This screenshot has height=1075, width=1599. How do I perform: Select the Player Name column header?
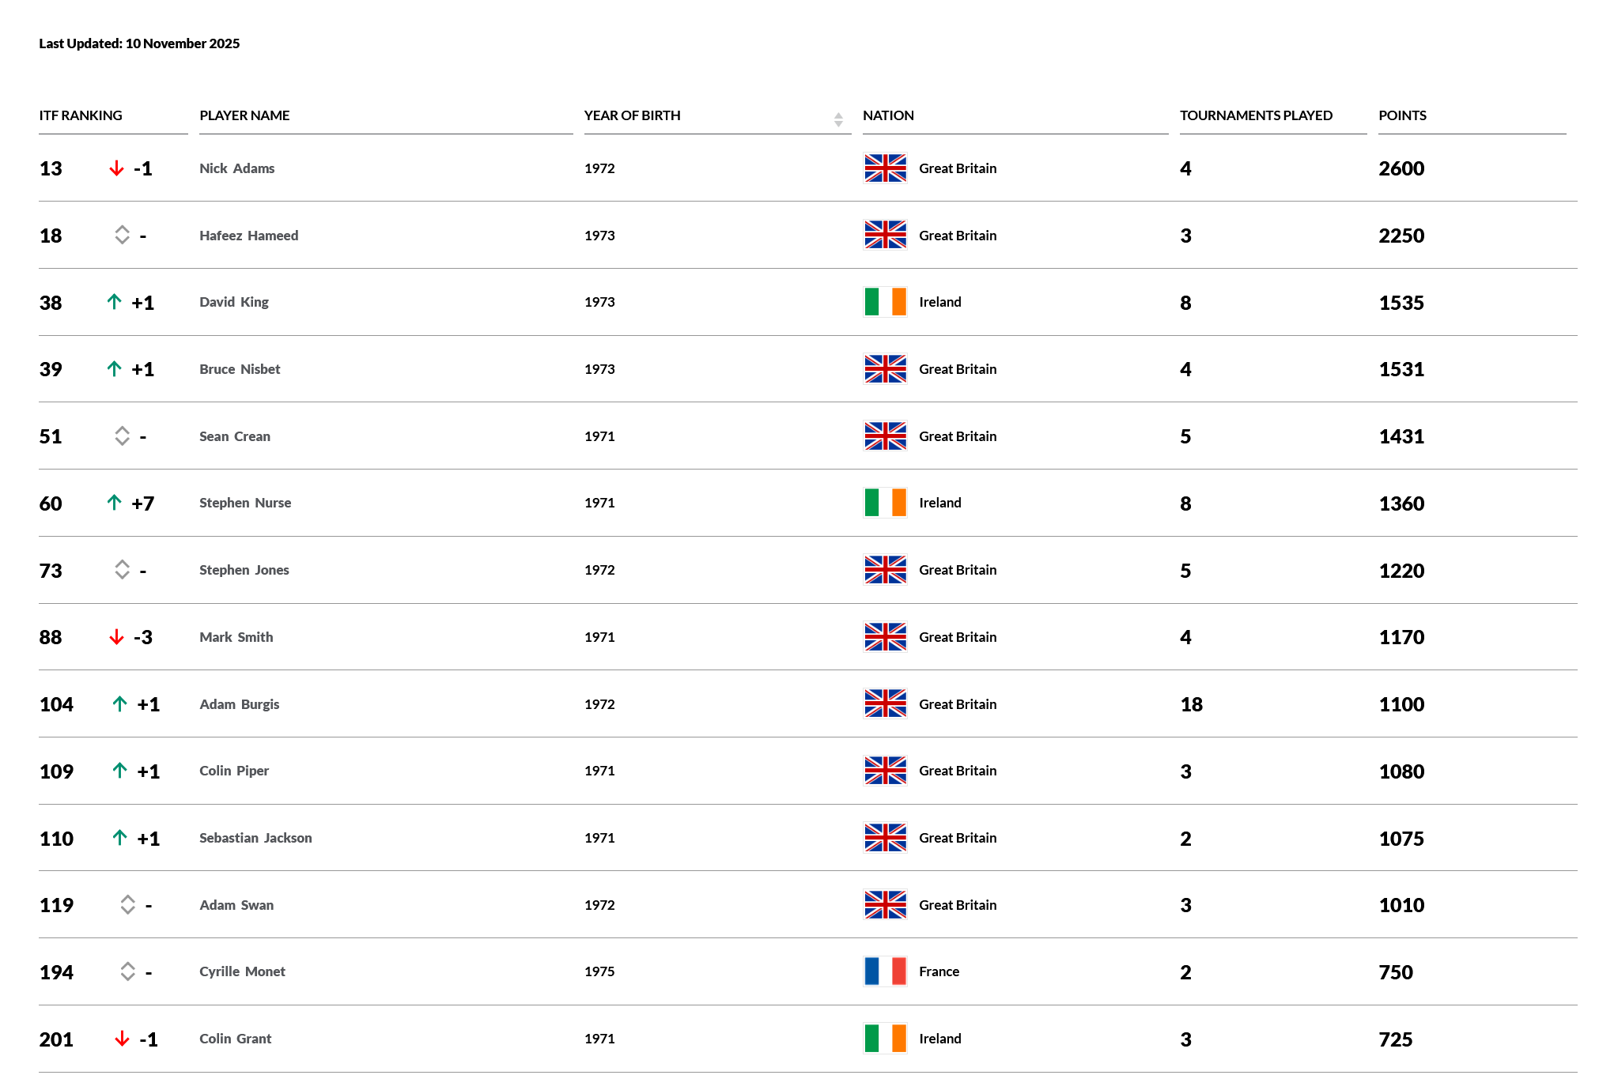click(x=244, y=115)
